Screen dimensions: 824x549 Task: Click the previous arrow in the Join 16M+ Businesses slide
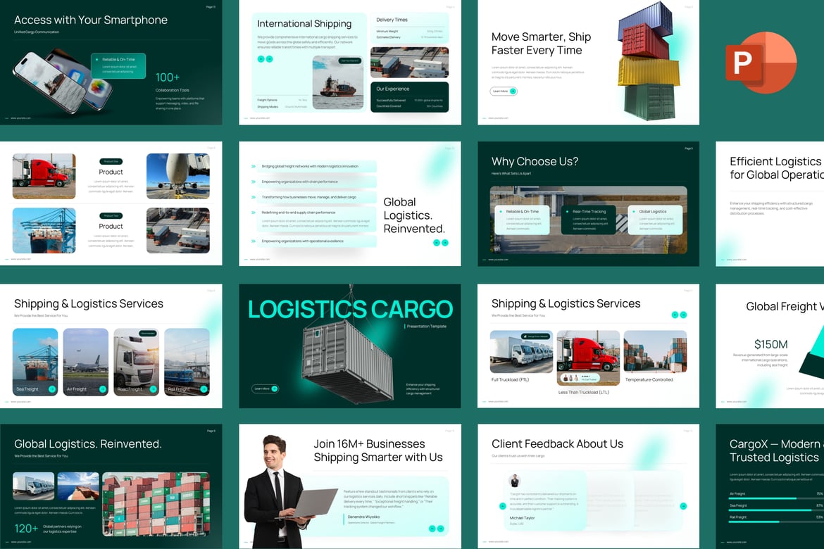[432, 529]
